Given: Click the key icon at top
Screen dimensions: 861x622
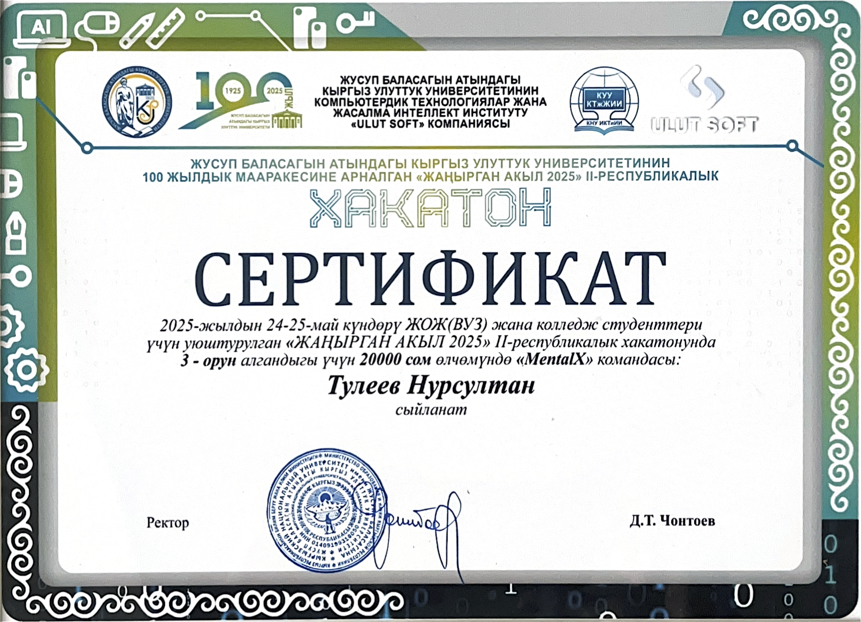Looking at the screenshot, I should click(x=355, y=21).
